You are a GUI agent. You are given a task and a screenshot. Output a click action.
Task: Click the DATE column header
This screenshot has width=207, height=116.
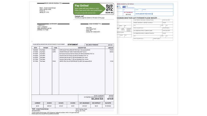(x=35, y=48)
